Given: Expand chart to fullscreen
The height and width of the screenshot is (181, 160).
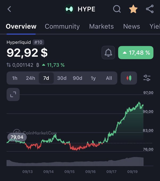Looking at the screenshot, I should point(13,94).
